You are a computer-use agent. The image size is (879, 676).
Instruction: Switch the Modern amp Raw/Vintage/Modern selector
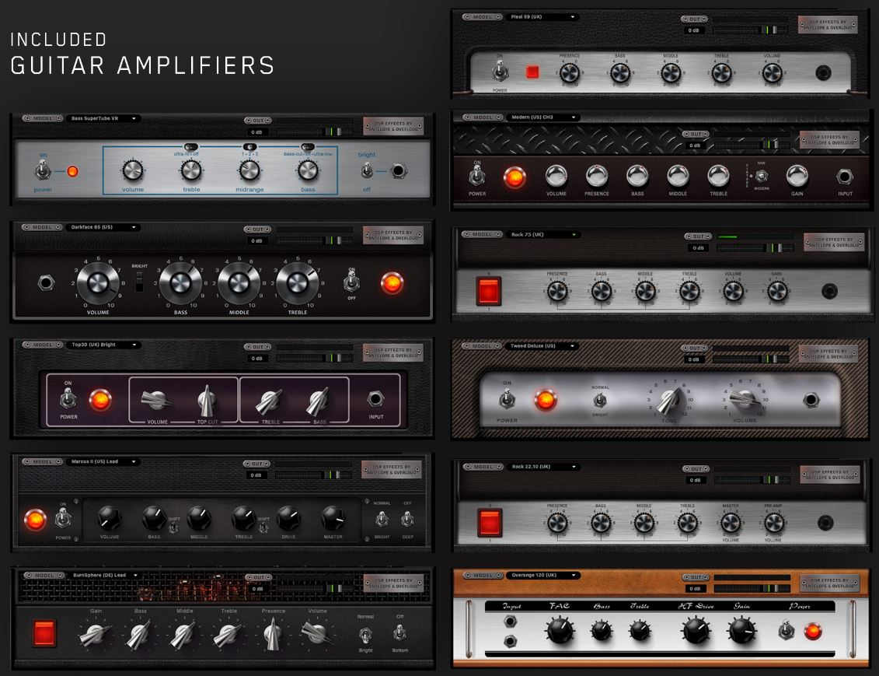[x=762, y=176]
